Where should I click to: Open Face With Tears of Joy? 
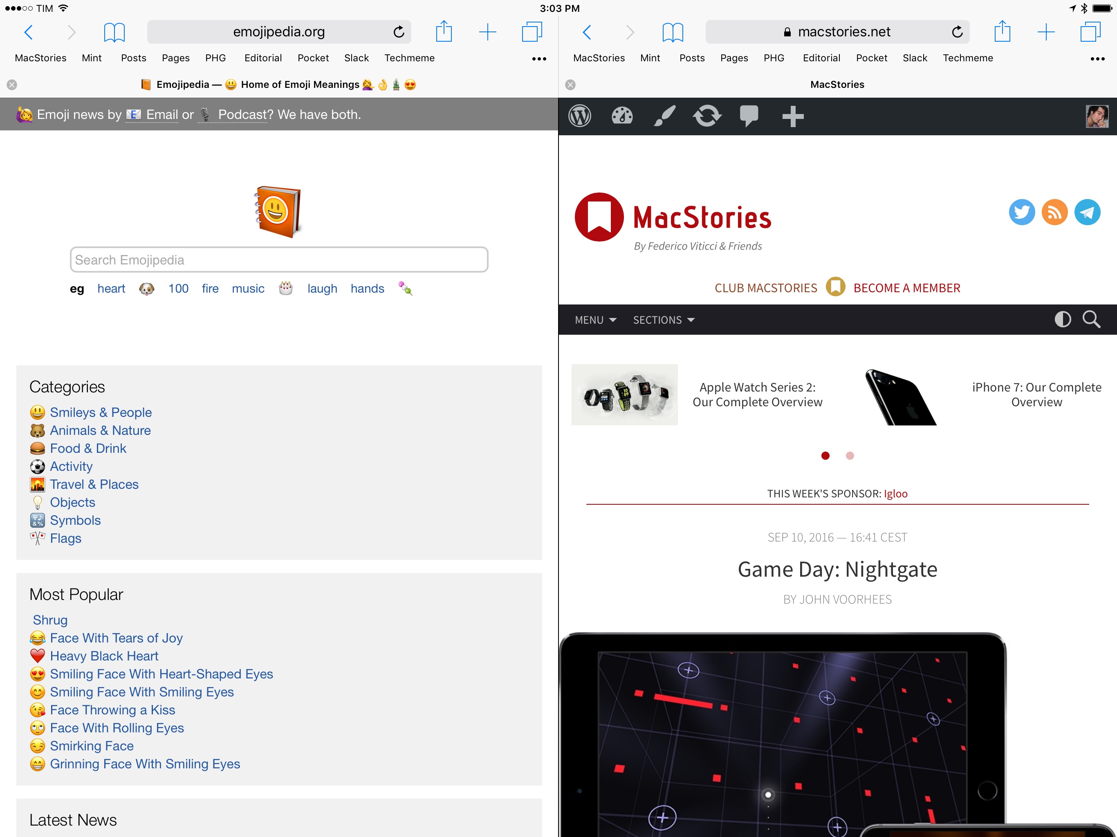point(116,638)
